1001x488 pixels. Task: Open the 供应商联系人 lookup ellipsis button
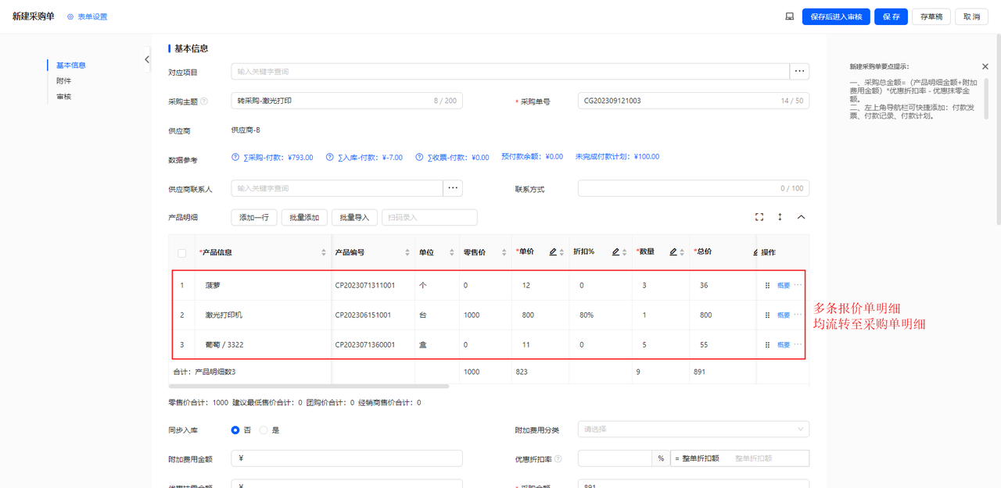pyautogui.click(x=453, y=188)
